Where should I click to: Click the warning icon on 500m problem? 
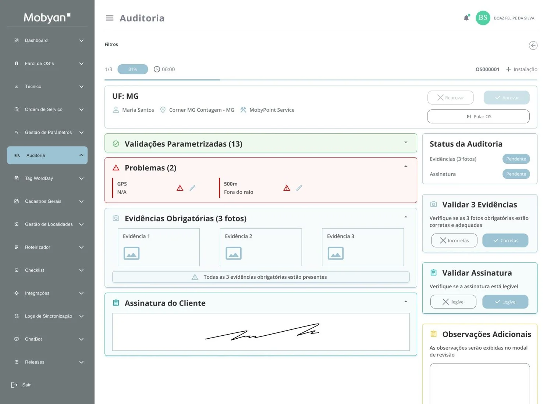point(287,188)
